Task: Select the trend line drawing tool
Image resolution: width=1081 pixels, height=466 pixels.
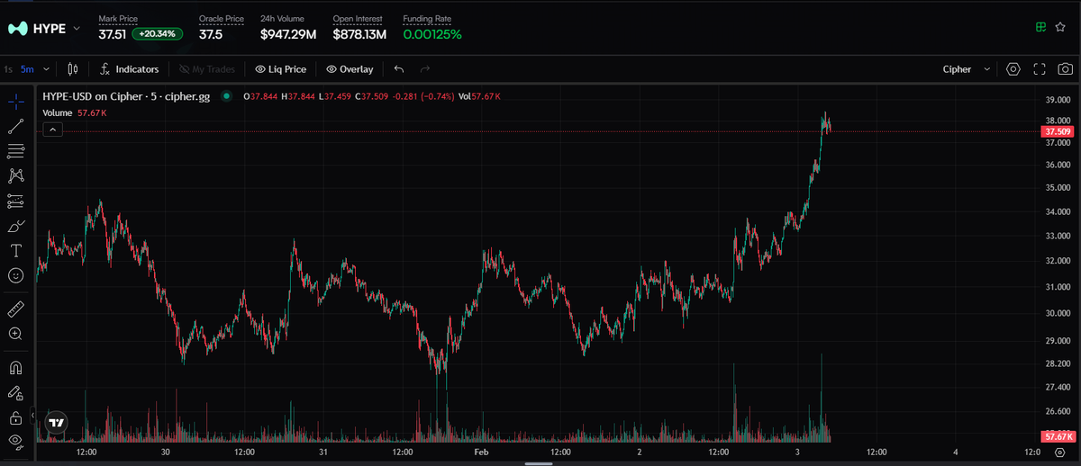Action: click(x=15, y=126)
